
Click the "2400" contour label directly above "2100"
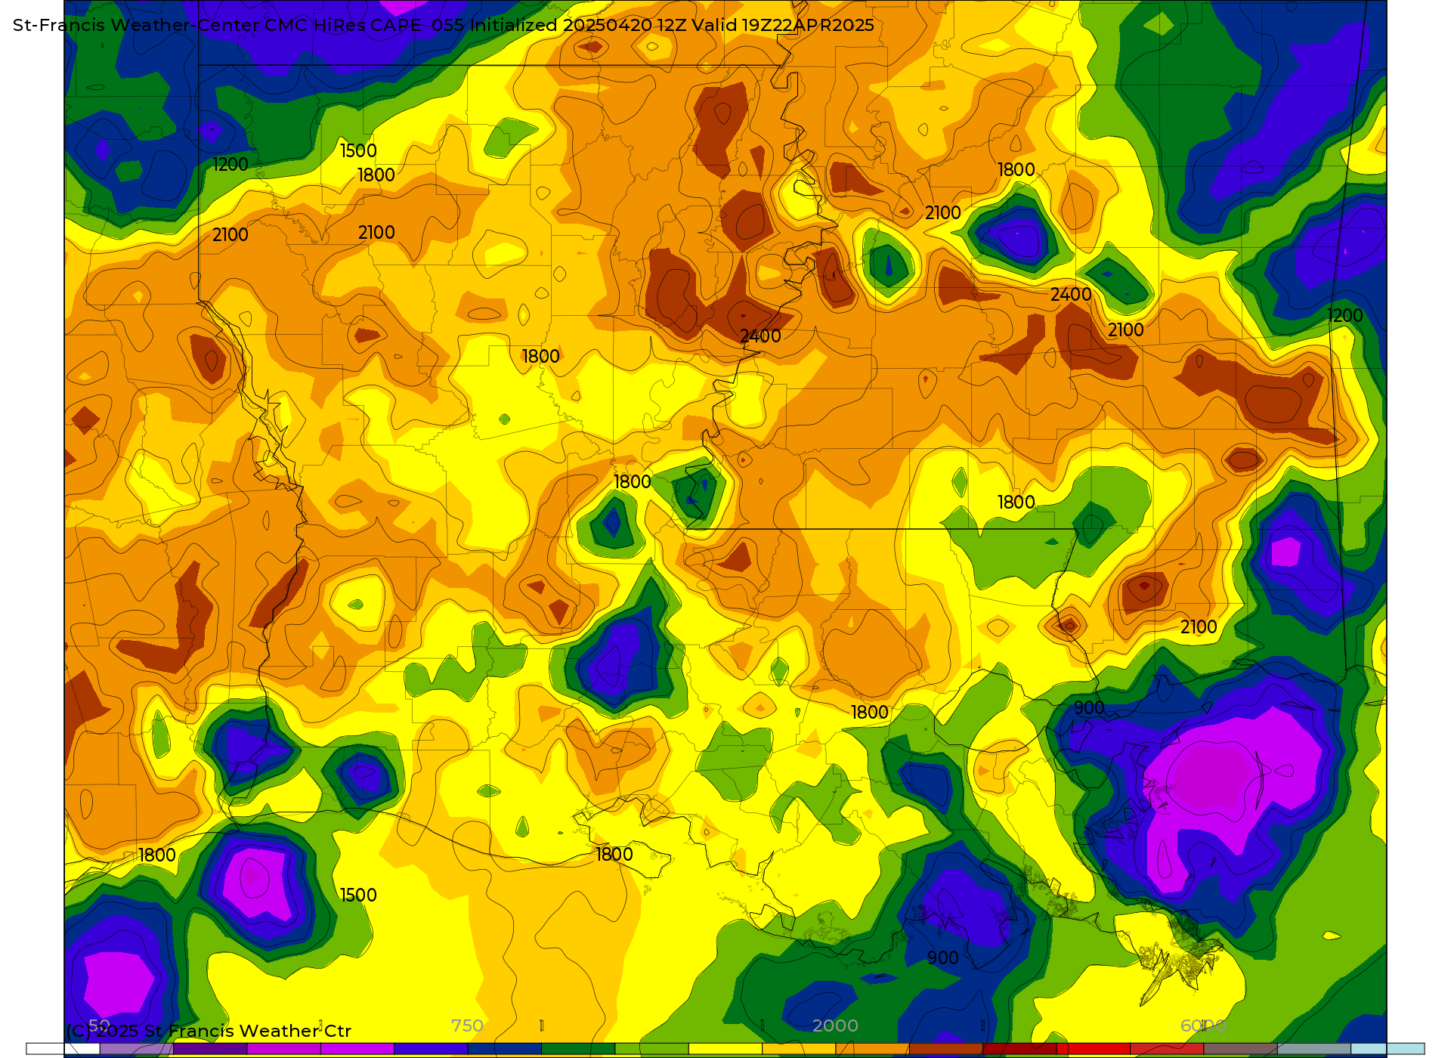click(x=1071, y=295)
